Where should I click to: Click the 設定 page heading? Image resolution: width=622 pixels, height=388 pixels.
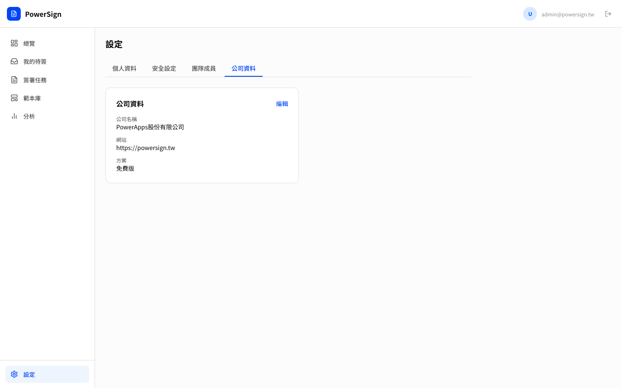click(x=114, y=44)
